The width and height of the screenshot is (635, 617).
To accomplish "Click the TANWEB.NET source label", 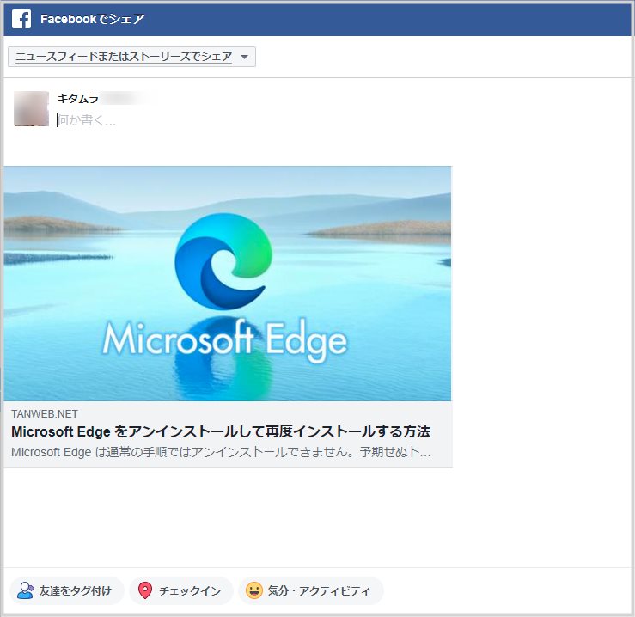I will (45, 413).
